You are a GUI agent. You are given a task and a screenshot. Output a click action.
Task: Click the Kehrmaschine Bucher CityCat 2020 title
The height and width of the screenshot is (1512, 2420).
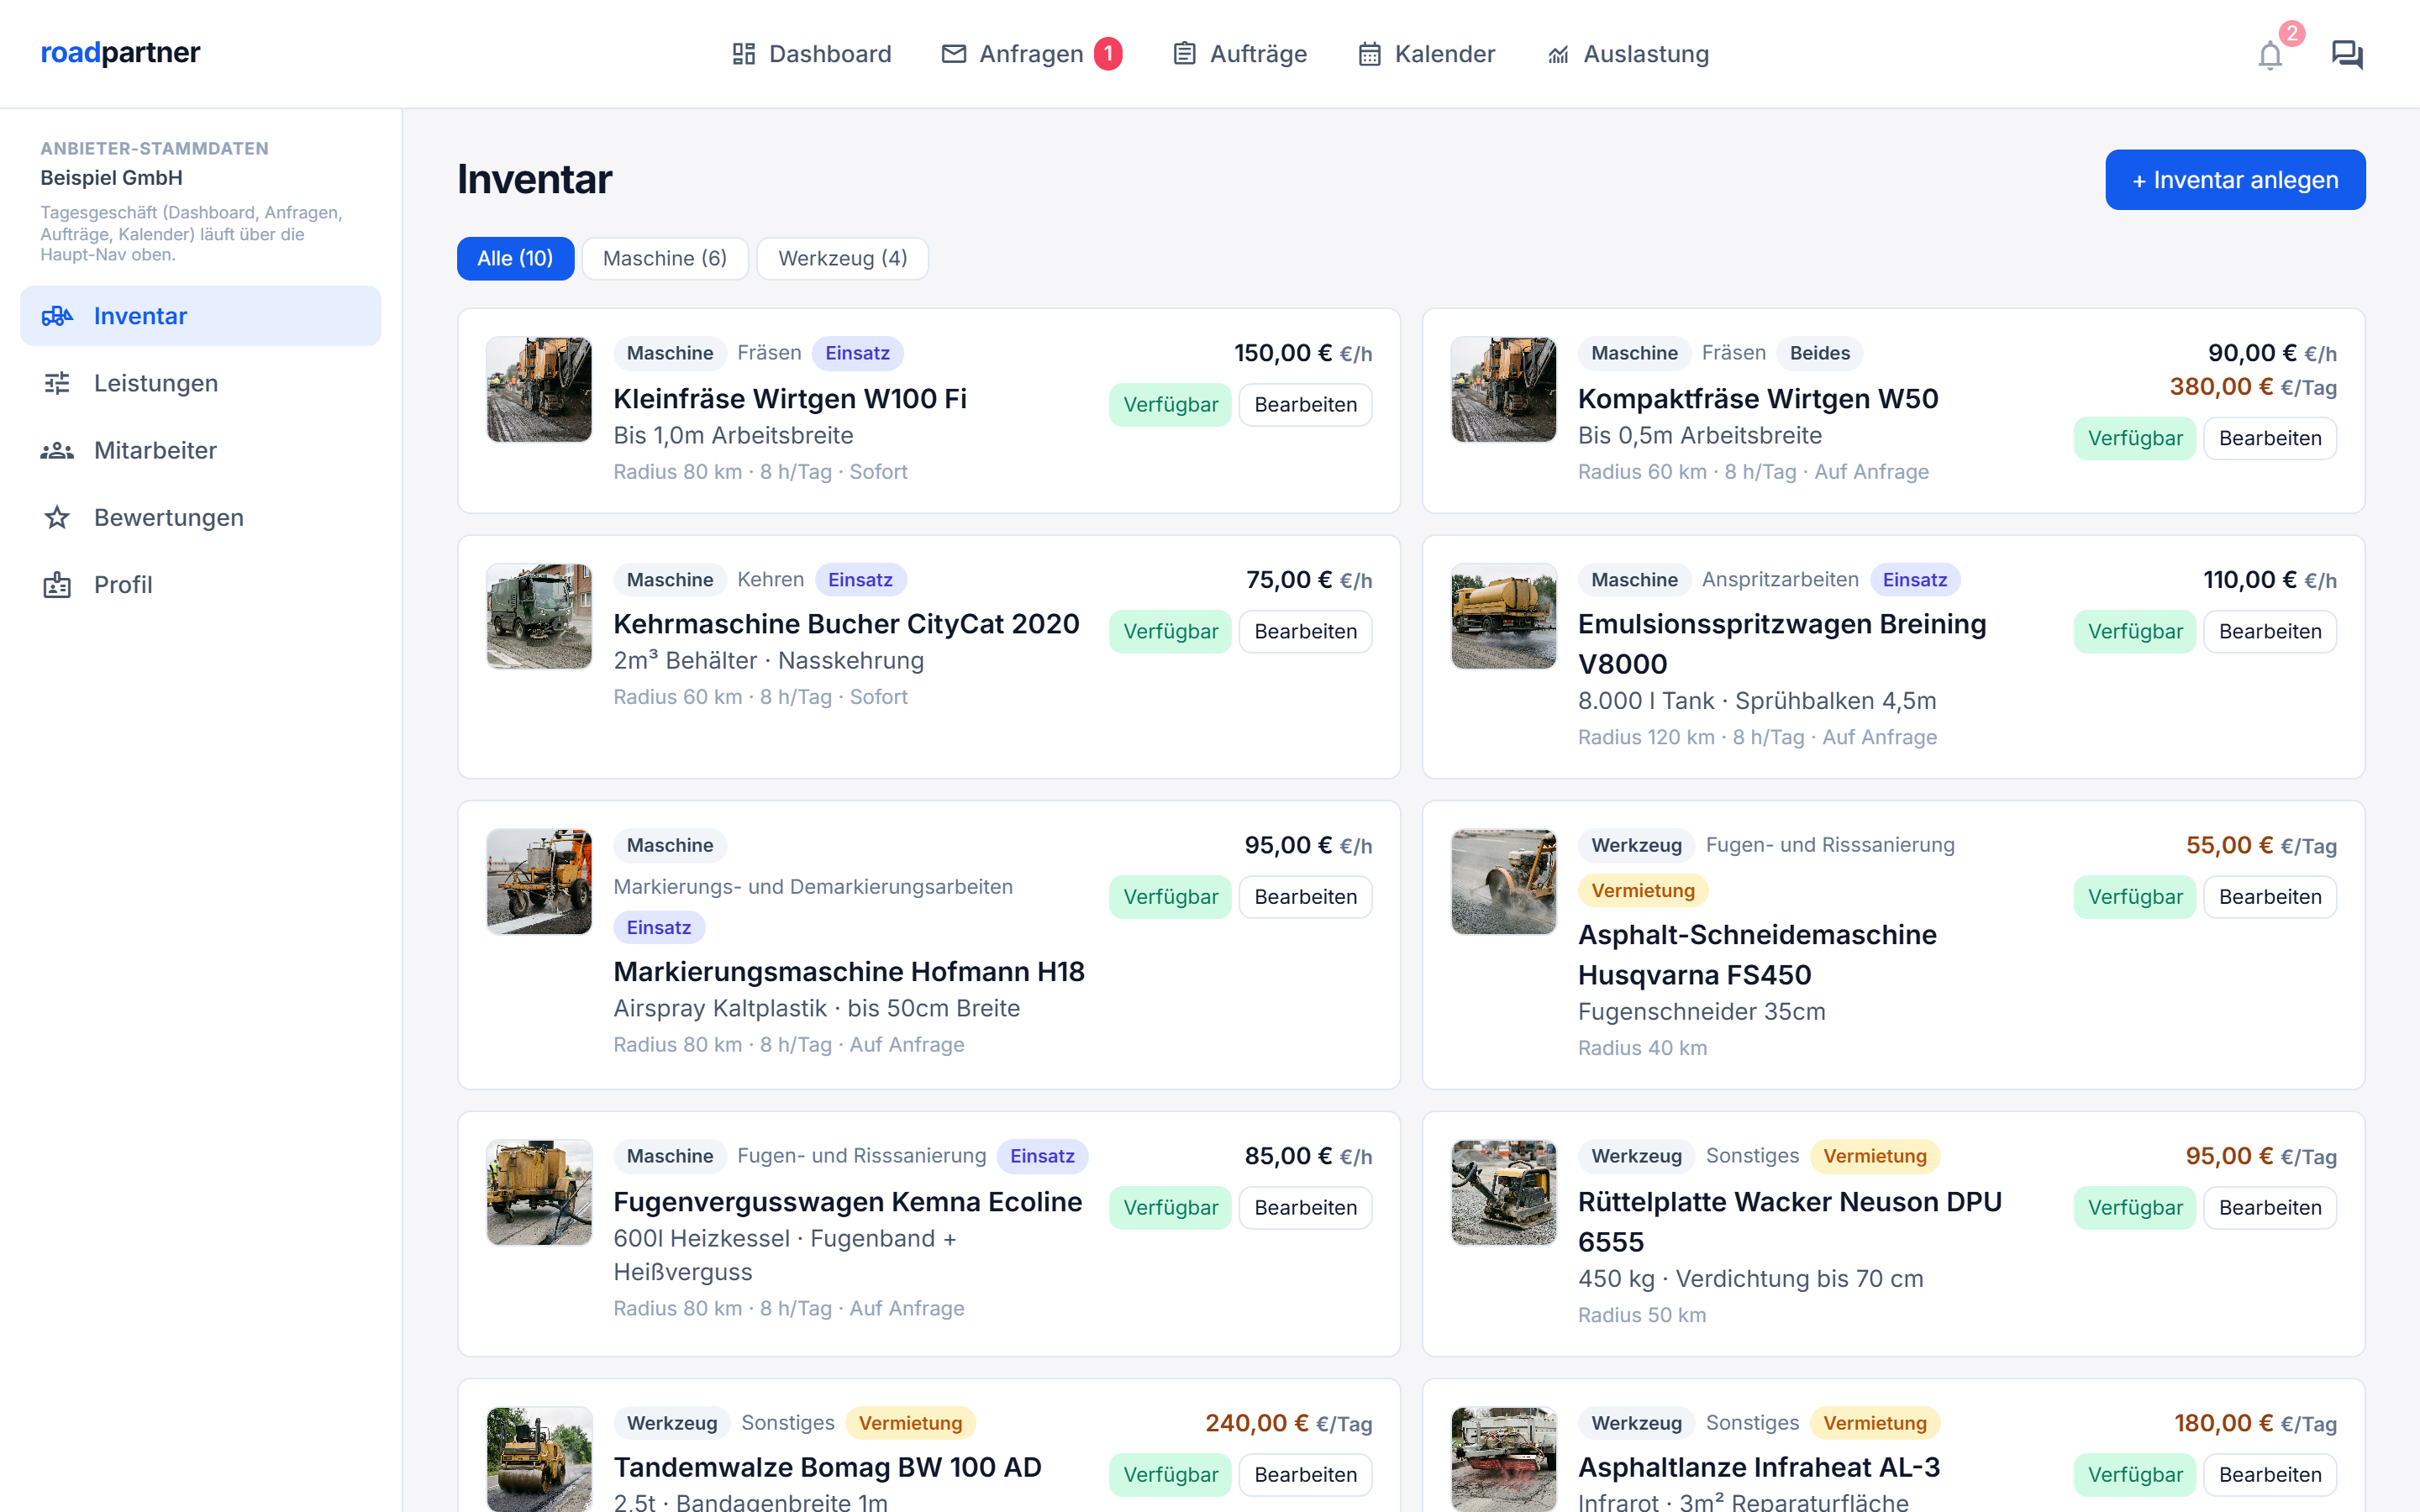coord(846,624)
